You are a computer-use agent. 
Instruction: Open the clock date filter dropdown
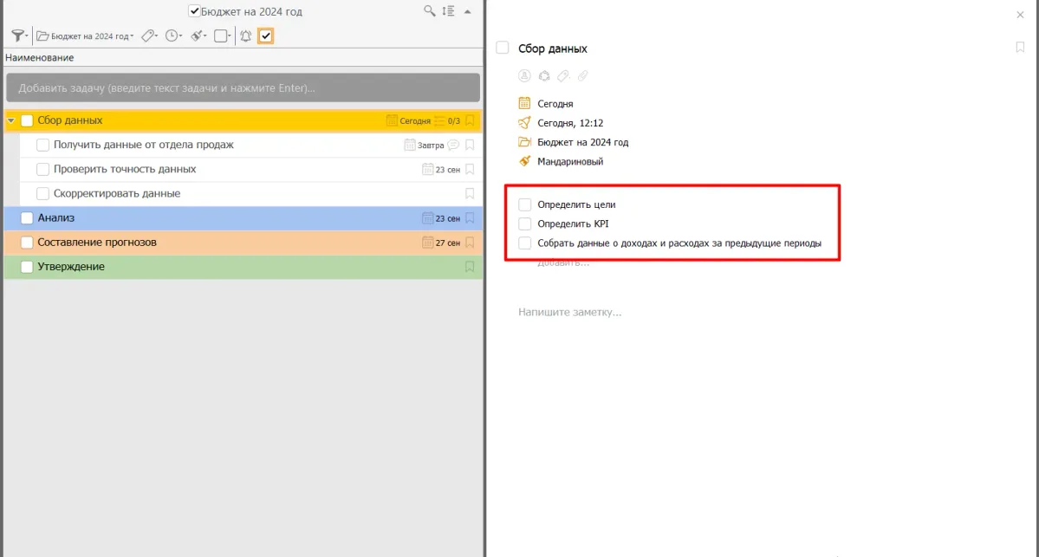click(x=173, y=36)
